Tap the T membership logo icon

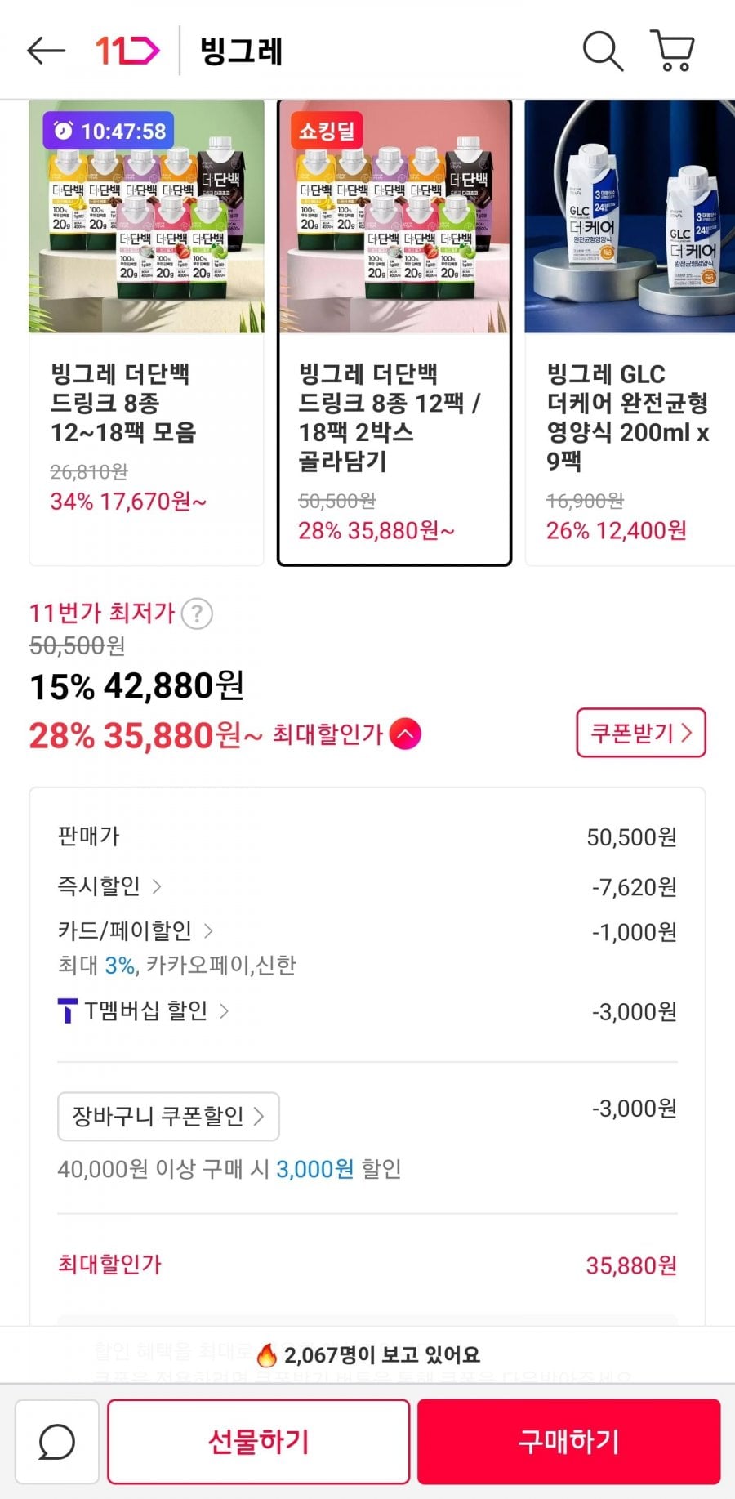[x=68, y=1011]
